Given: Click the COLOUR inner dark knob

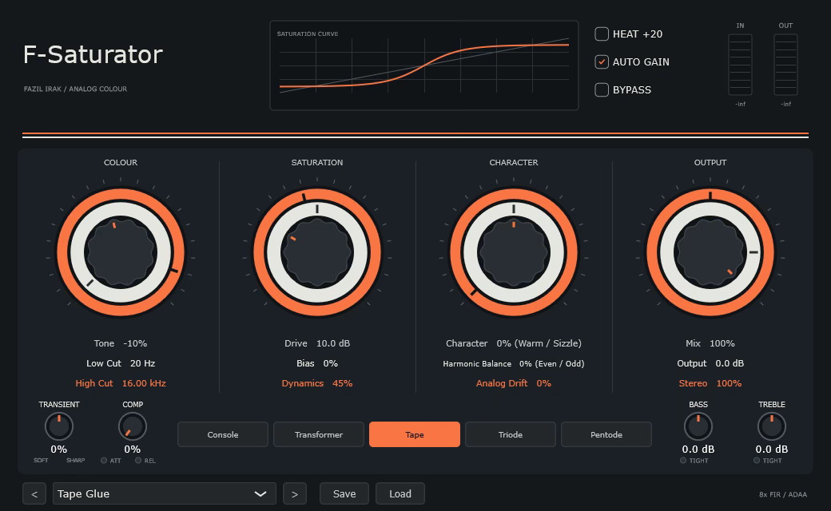Looking at the screenshot, I should click(121, 252).
